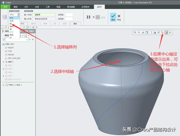Open the display style cube icon

coord(147,33)
